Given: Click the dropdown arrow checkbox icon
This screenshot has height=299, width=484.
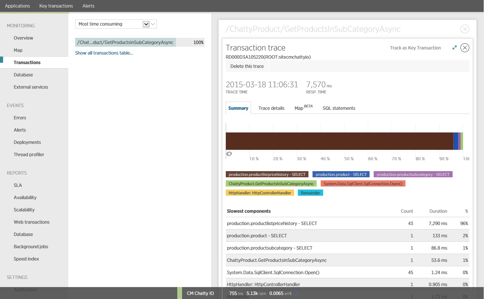Looking at the screenshot, I should 146,24.
